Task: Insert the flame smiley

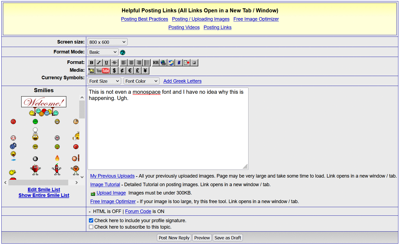Action: click(x=57, y=158)
